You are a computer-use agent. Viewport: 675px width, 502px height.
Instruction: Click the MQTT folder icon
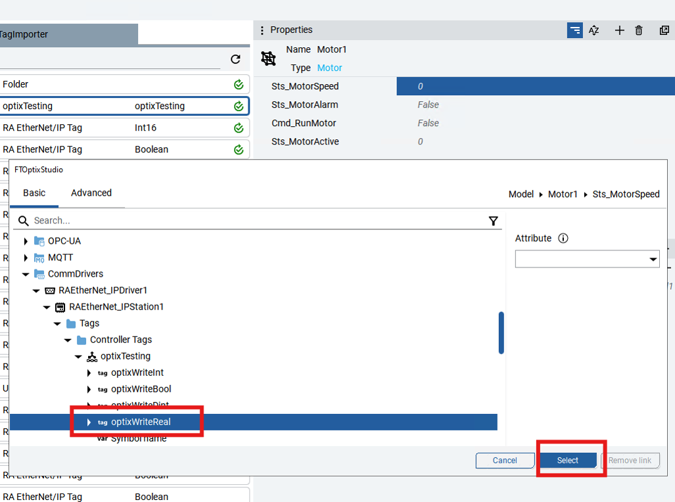click(39, 258)
